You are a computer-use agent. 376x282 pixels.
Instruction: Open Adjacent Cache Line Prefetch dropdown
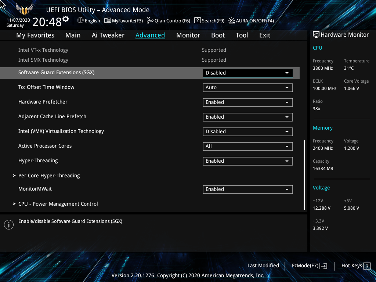click(x=248, y=117)
